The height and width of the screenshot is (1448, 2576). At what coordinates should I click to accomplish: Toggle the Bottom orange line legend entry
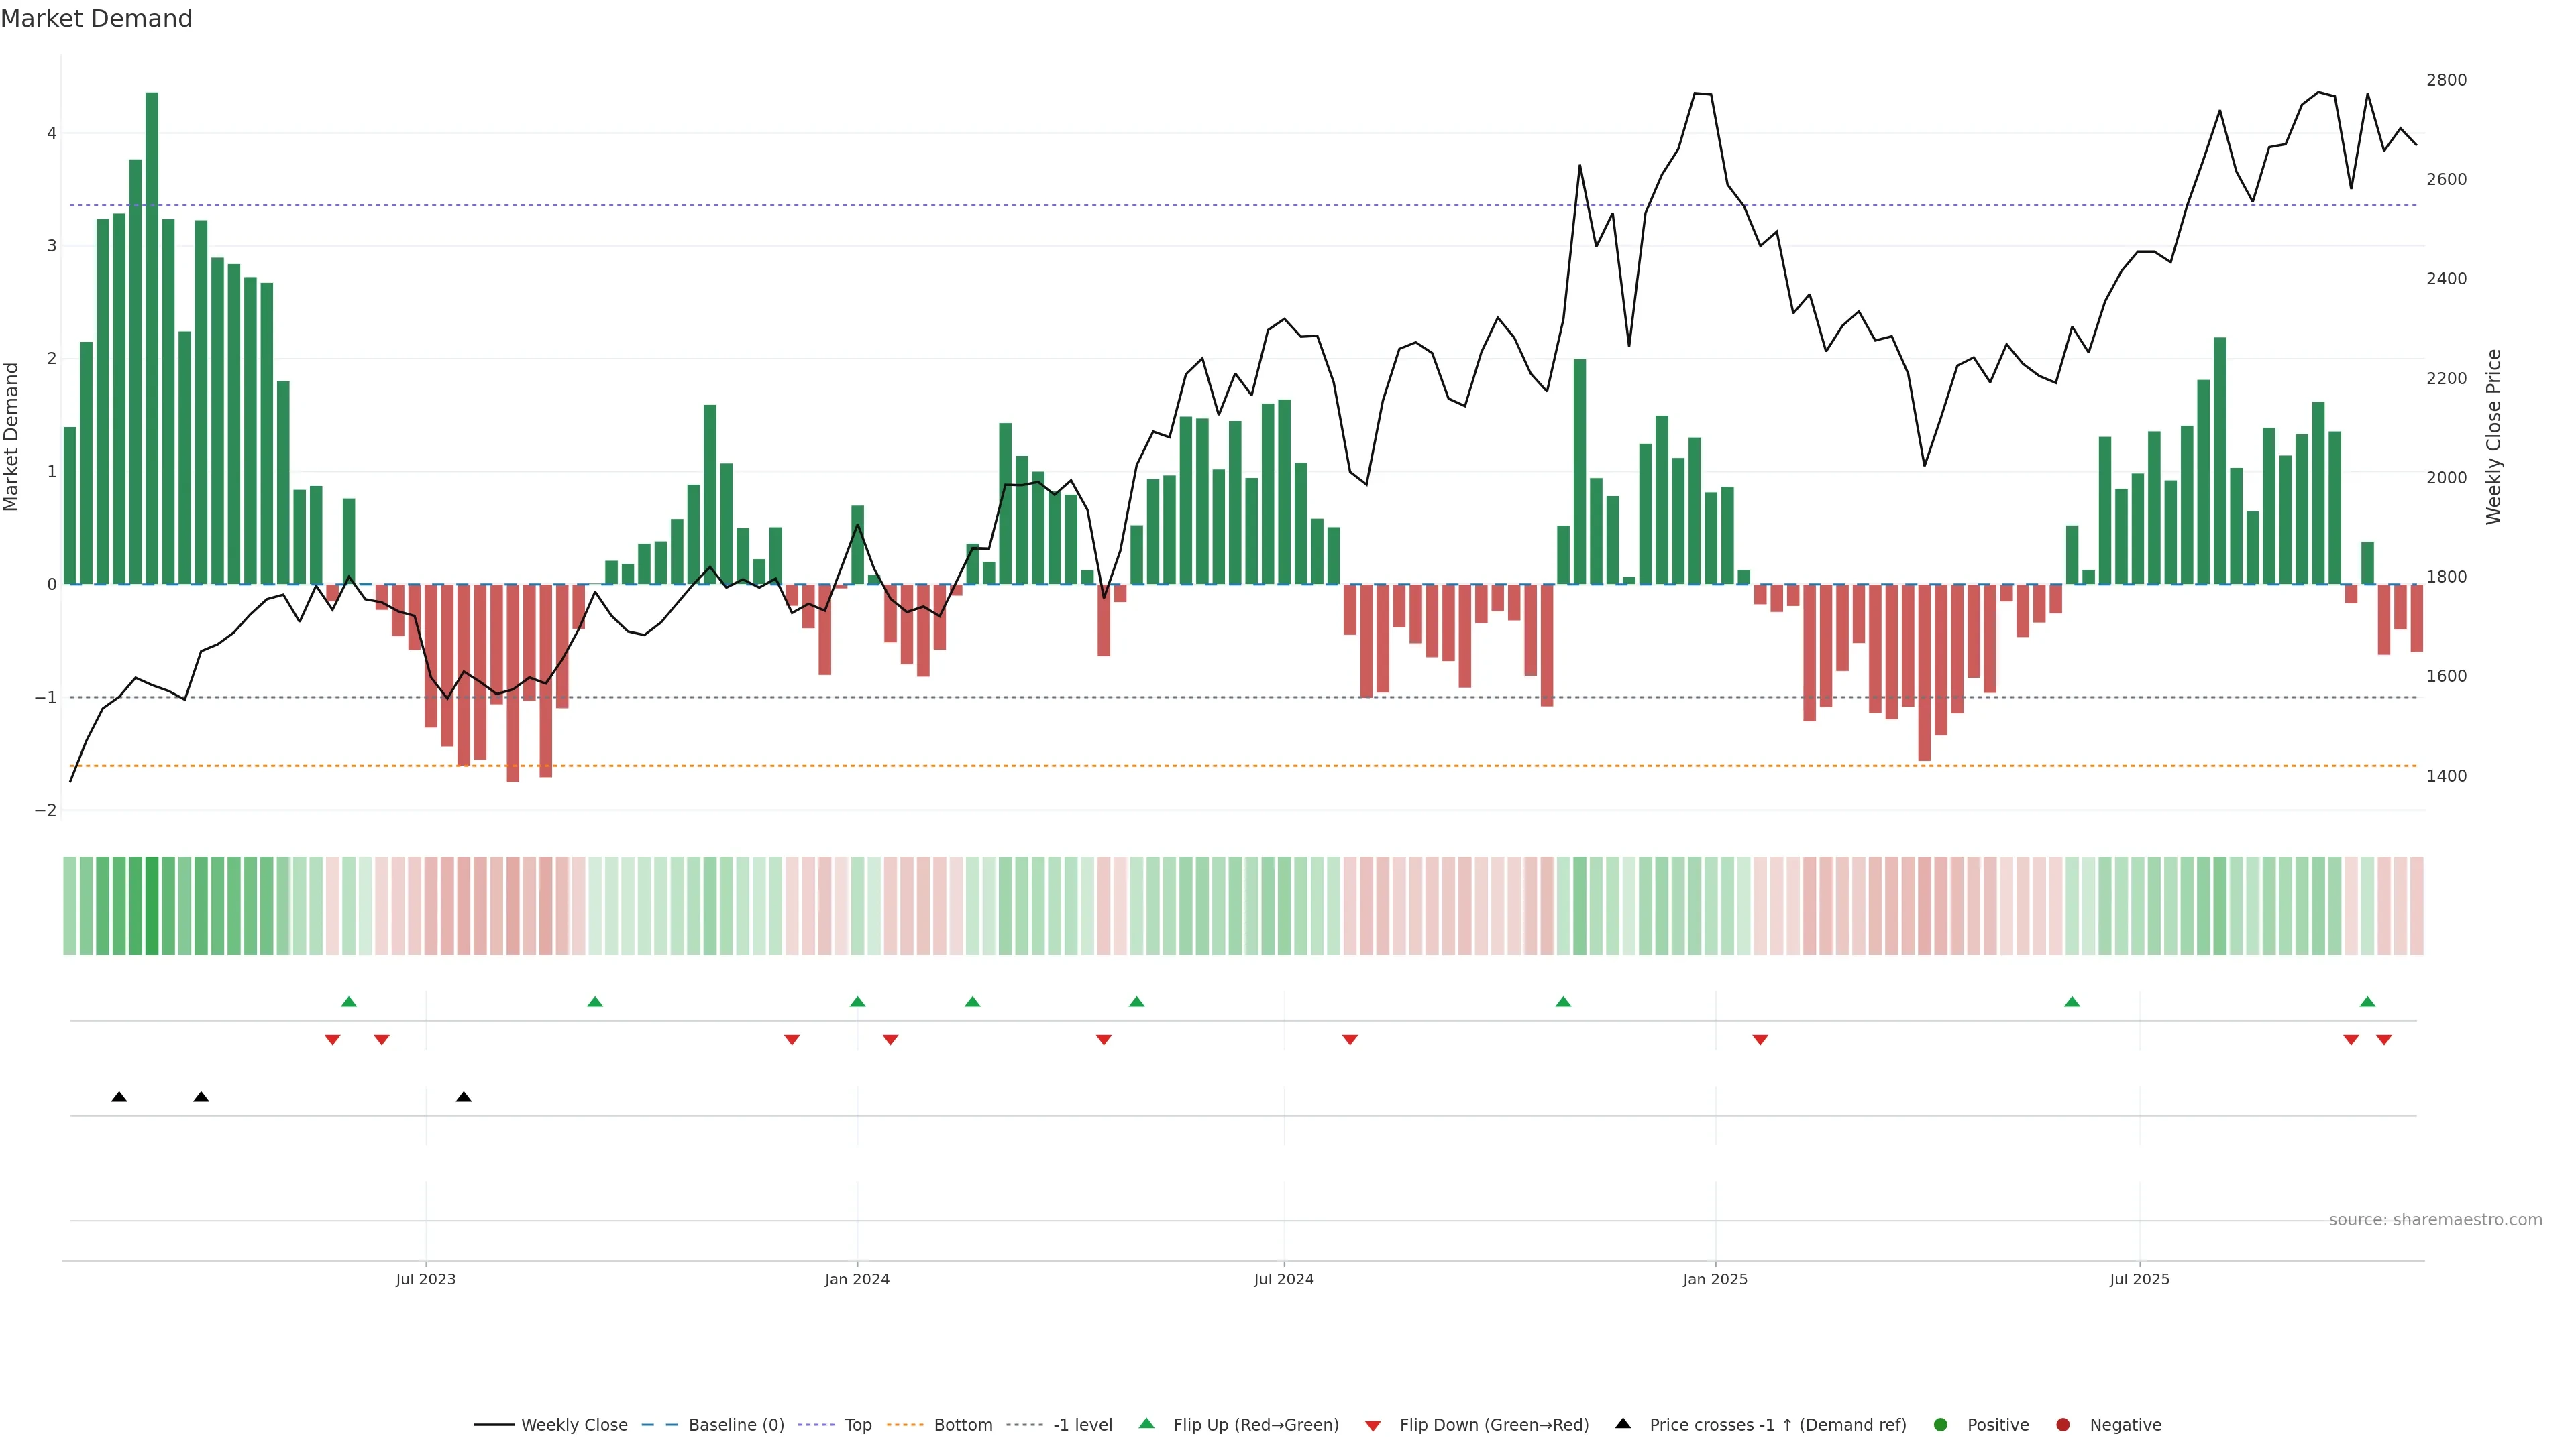963,1425
